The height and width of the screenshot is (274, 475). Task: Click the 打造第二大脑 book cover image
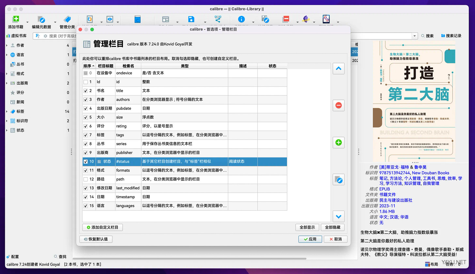click(414, 101)
